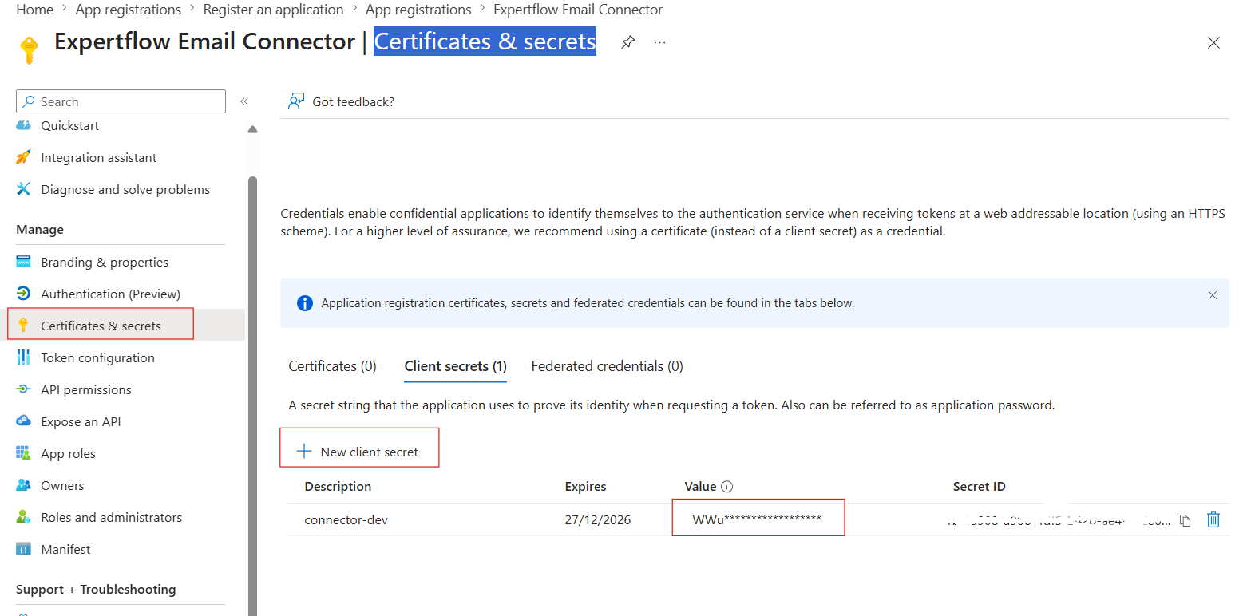Open Integration assistant from sidebar
The image size is (1247, 616).
99,157
